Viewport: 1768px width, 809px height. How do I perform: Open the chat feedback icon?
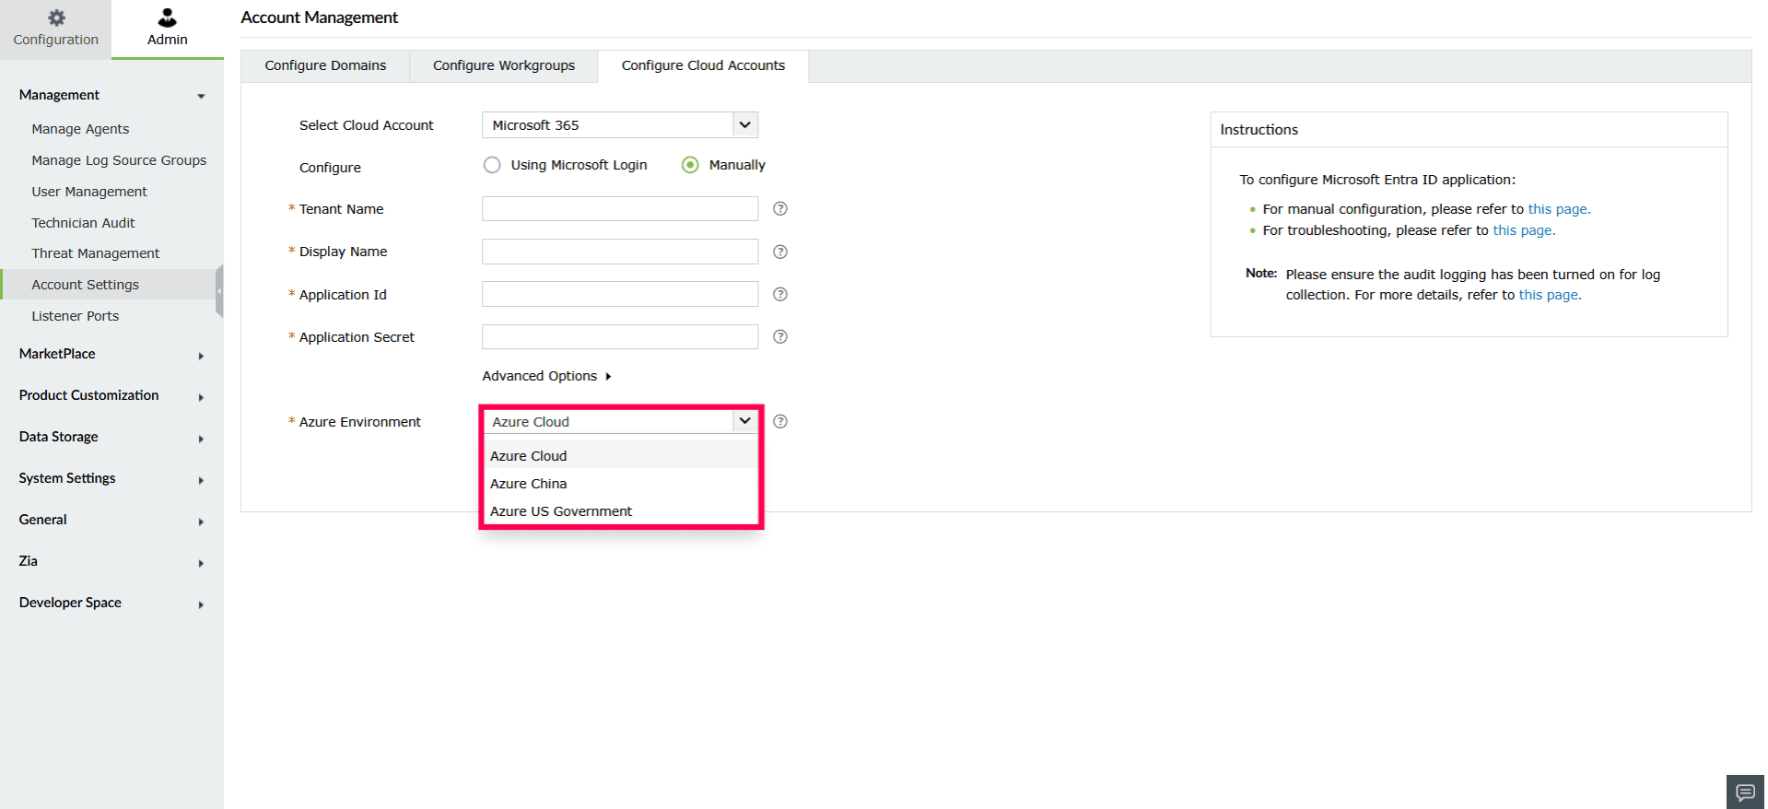pyautogui.click(x=1745, y=791)
